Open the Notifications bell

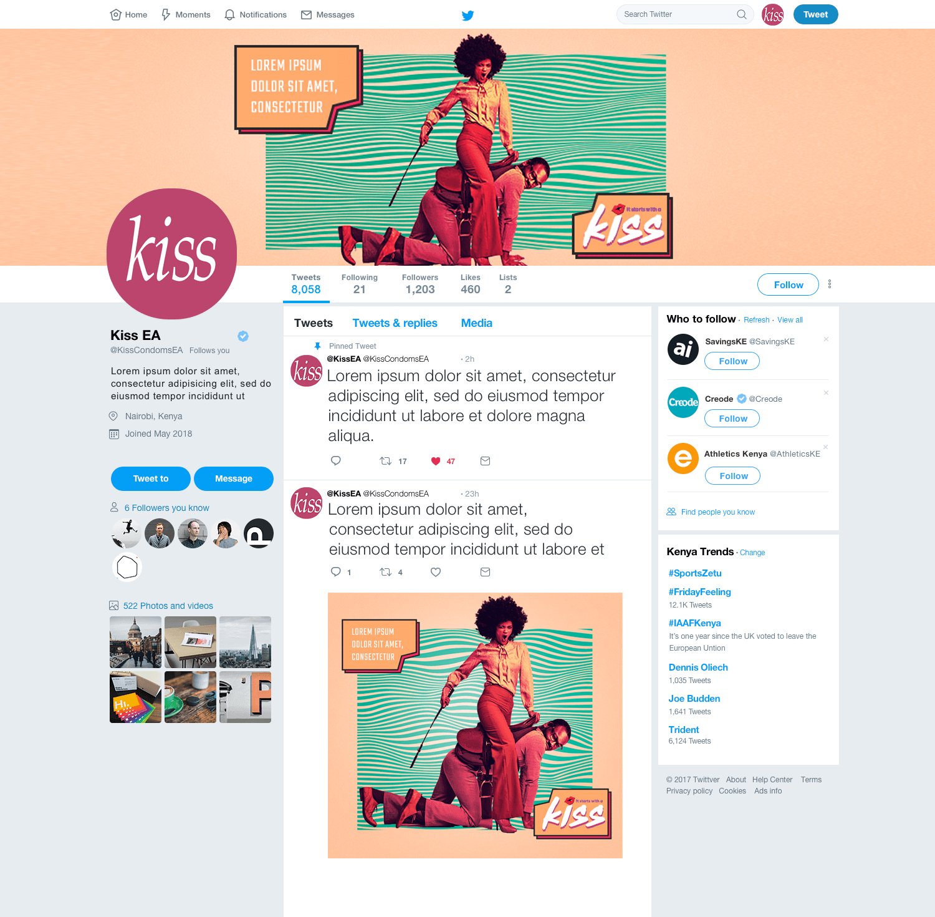tap(229, 14)
